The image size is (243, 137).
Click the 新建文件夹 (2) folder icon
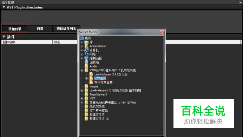click(x=86, y=119)
